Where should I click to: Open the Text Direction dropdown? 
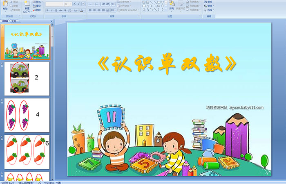click(124, 2)
